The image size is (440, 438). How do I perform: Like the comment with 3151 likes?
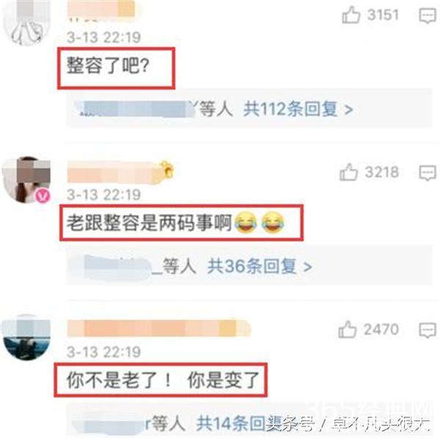coord(351,15)
